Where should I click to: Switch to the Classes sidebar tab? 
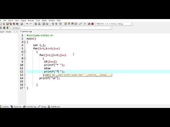8,32
